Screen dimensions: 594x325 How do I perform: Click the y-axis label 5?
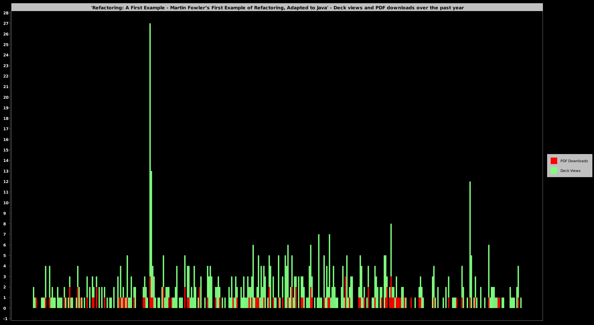point(5,255)
